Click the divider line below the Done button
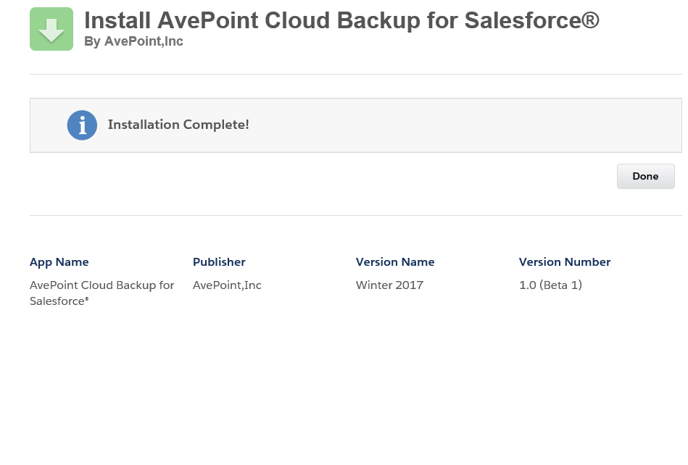The width and height of the screenshot is (688, 465). [355, 215]
